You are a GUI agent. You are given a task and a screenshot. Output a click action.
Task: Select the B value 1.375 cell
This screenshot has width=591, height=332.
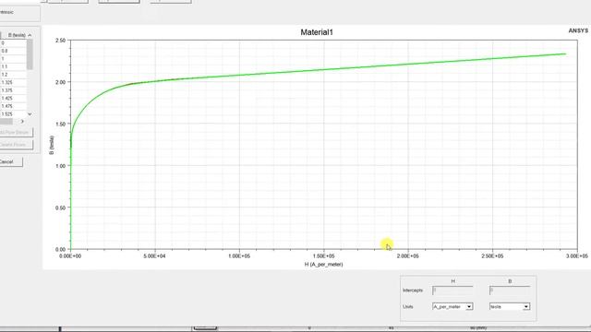coord(13,90)
